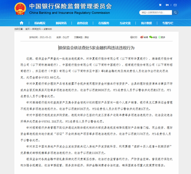This screenshot has width=191, height=174.
Task: Click the site name 中国银行保险监督管理委员会
Action: click(70, 6)
